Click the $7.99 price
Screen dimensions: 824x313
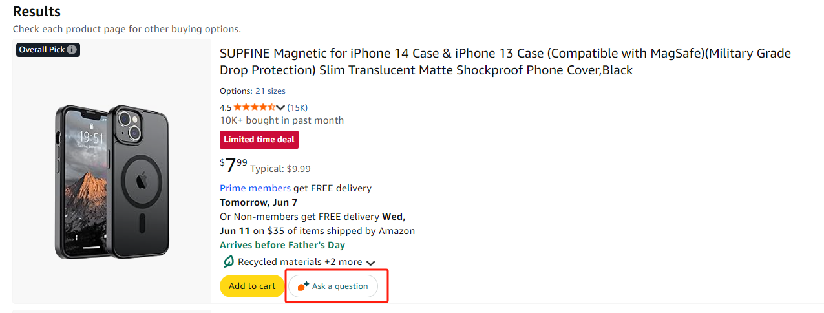(233, 166)
